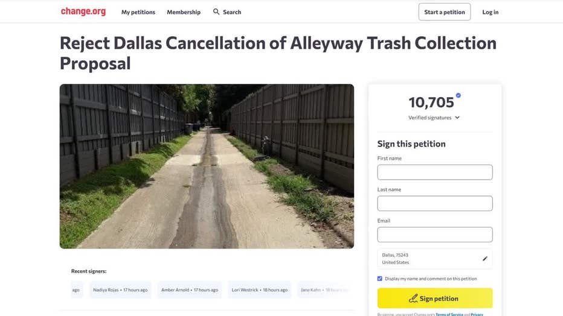Focus the Last name field

tap(435, 203)
